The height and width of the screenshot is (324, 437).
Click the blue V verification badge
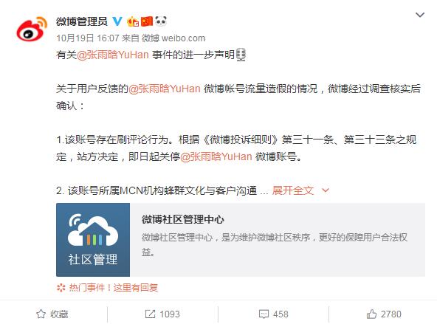(x=117, y=21)
